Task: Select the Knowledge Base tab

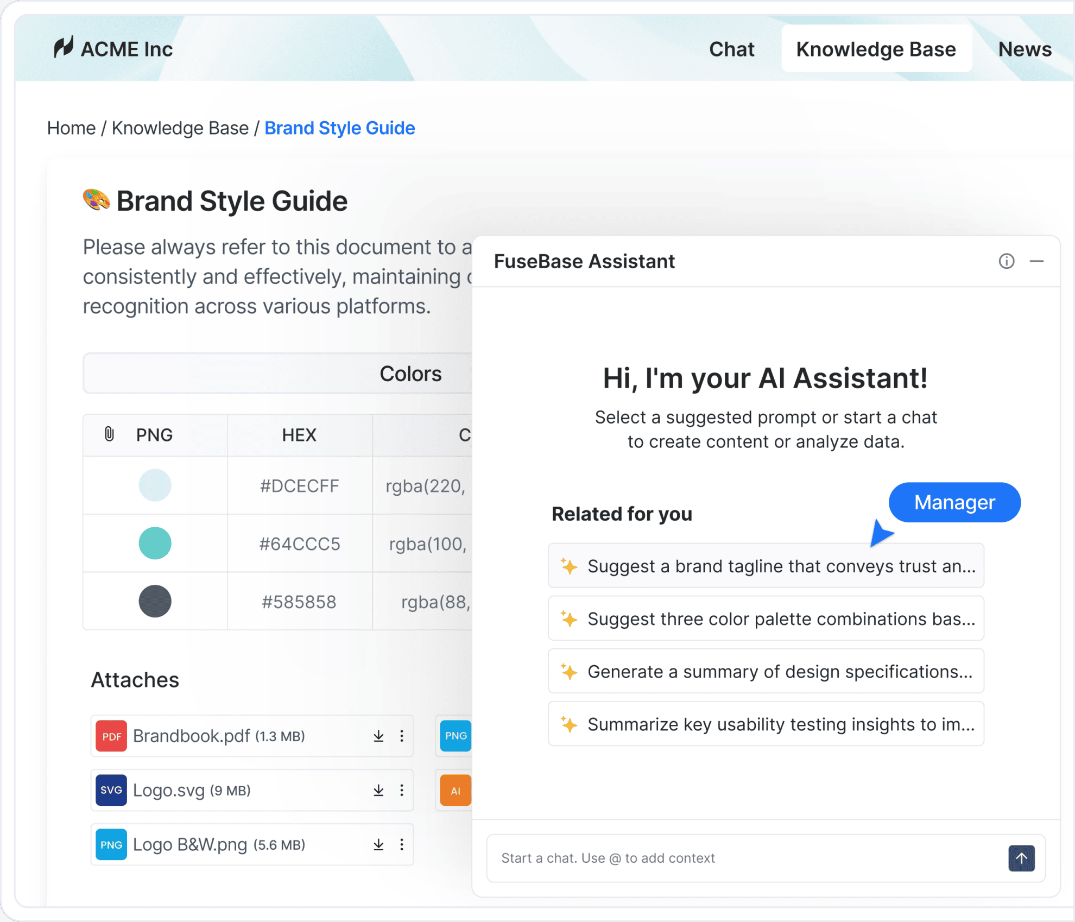Action: click(x=876, y=49)
